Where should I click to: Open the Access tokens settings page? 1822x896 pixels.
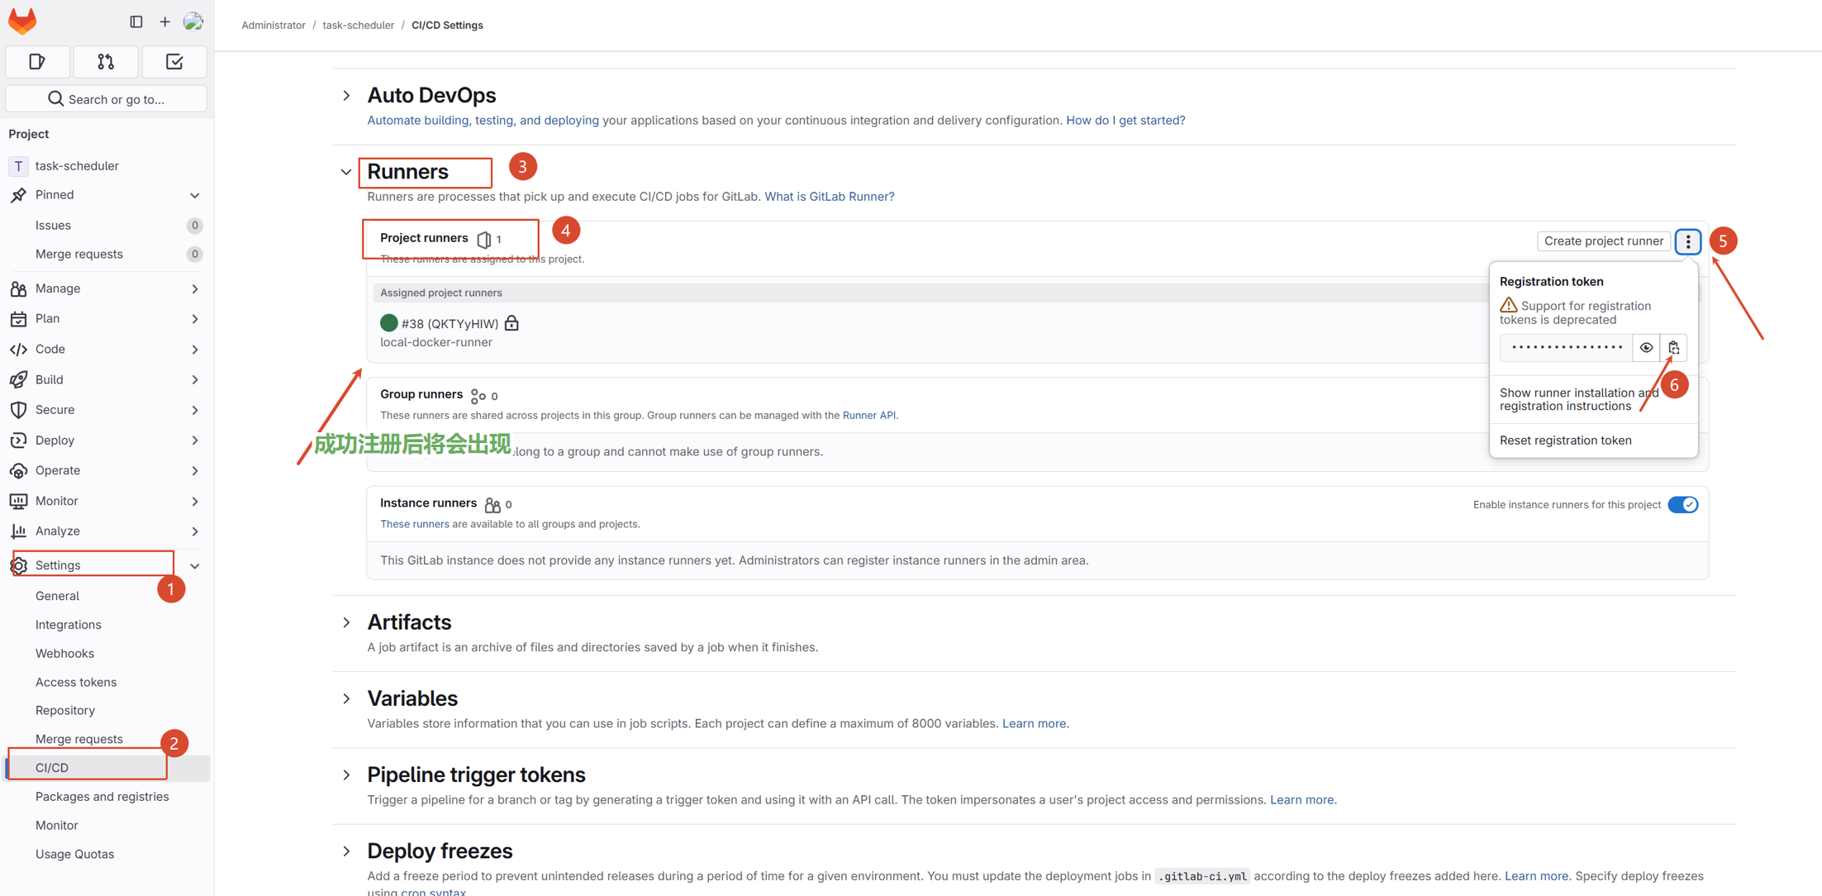click(76, 682)
